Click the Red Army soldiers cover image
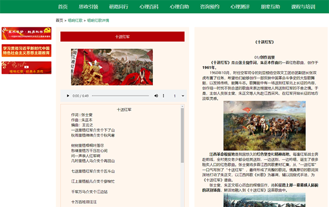Viewport: 329px width, 207px height. coord(112,67)
